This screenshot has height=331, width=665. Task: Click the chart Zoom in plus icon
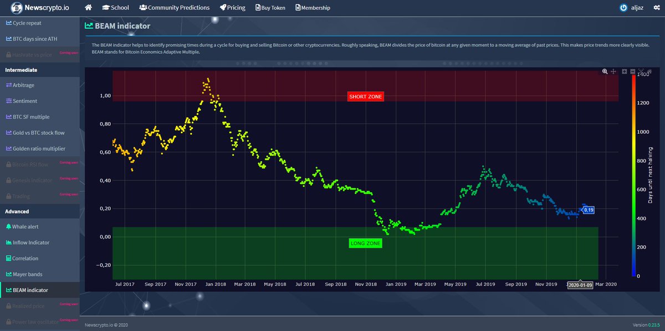625,72
